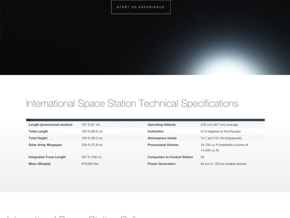
Task: Click the 919,964 lbs value
Action: point(90,164)
